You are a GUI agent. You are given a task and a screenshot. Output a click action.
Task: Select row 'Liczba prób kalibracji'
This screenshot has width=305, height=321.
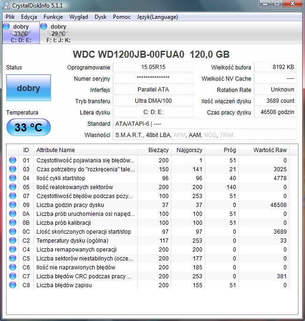(x=148, y=222)
